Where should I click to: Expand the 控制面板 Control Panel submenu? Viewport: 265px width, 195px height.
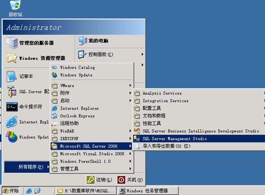tap(100, 54)
